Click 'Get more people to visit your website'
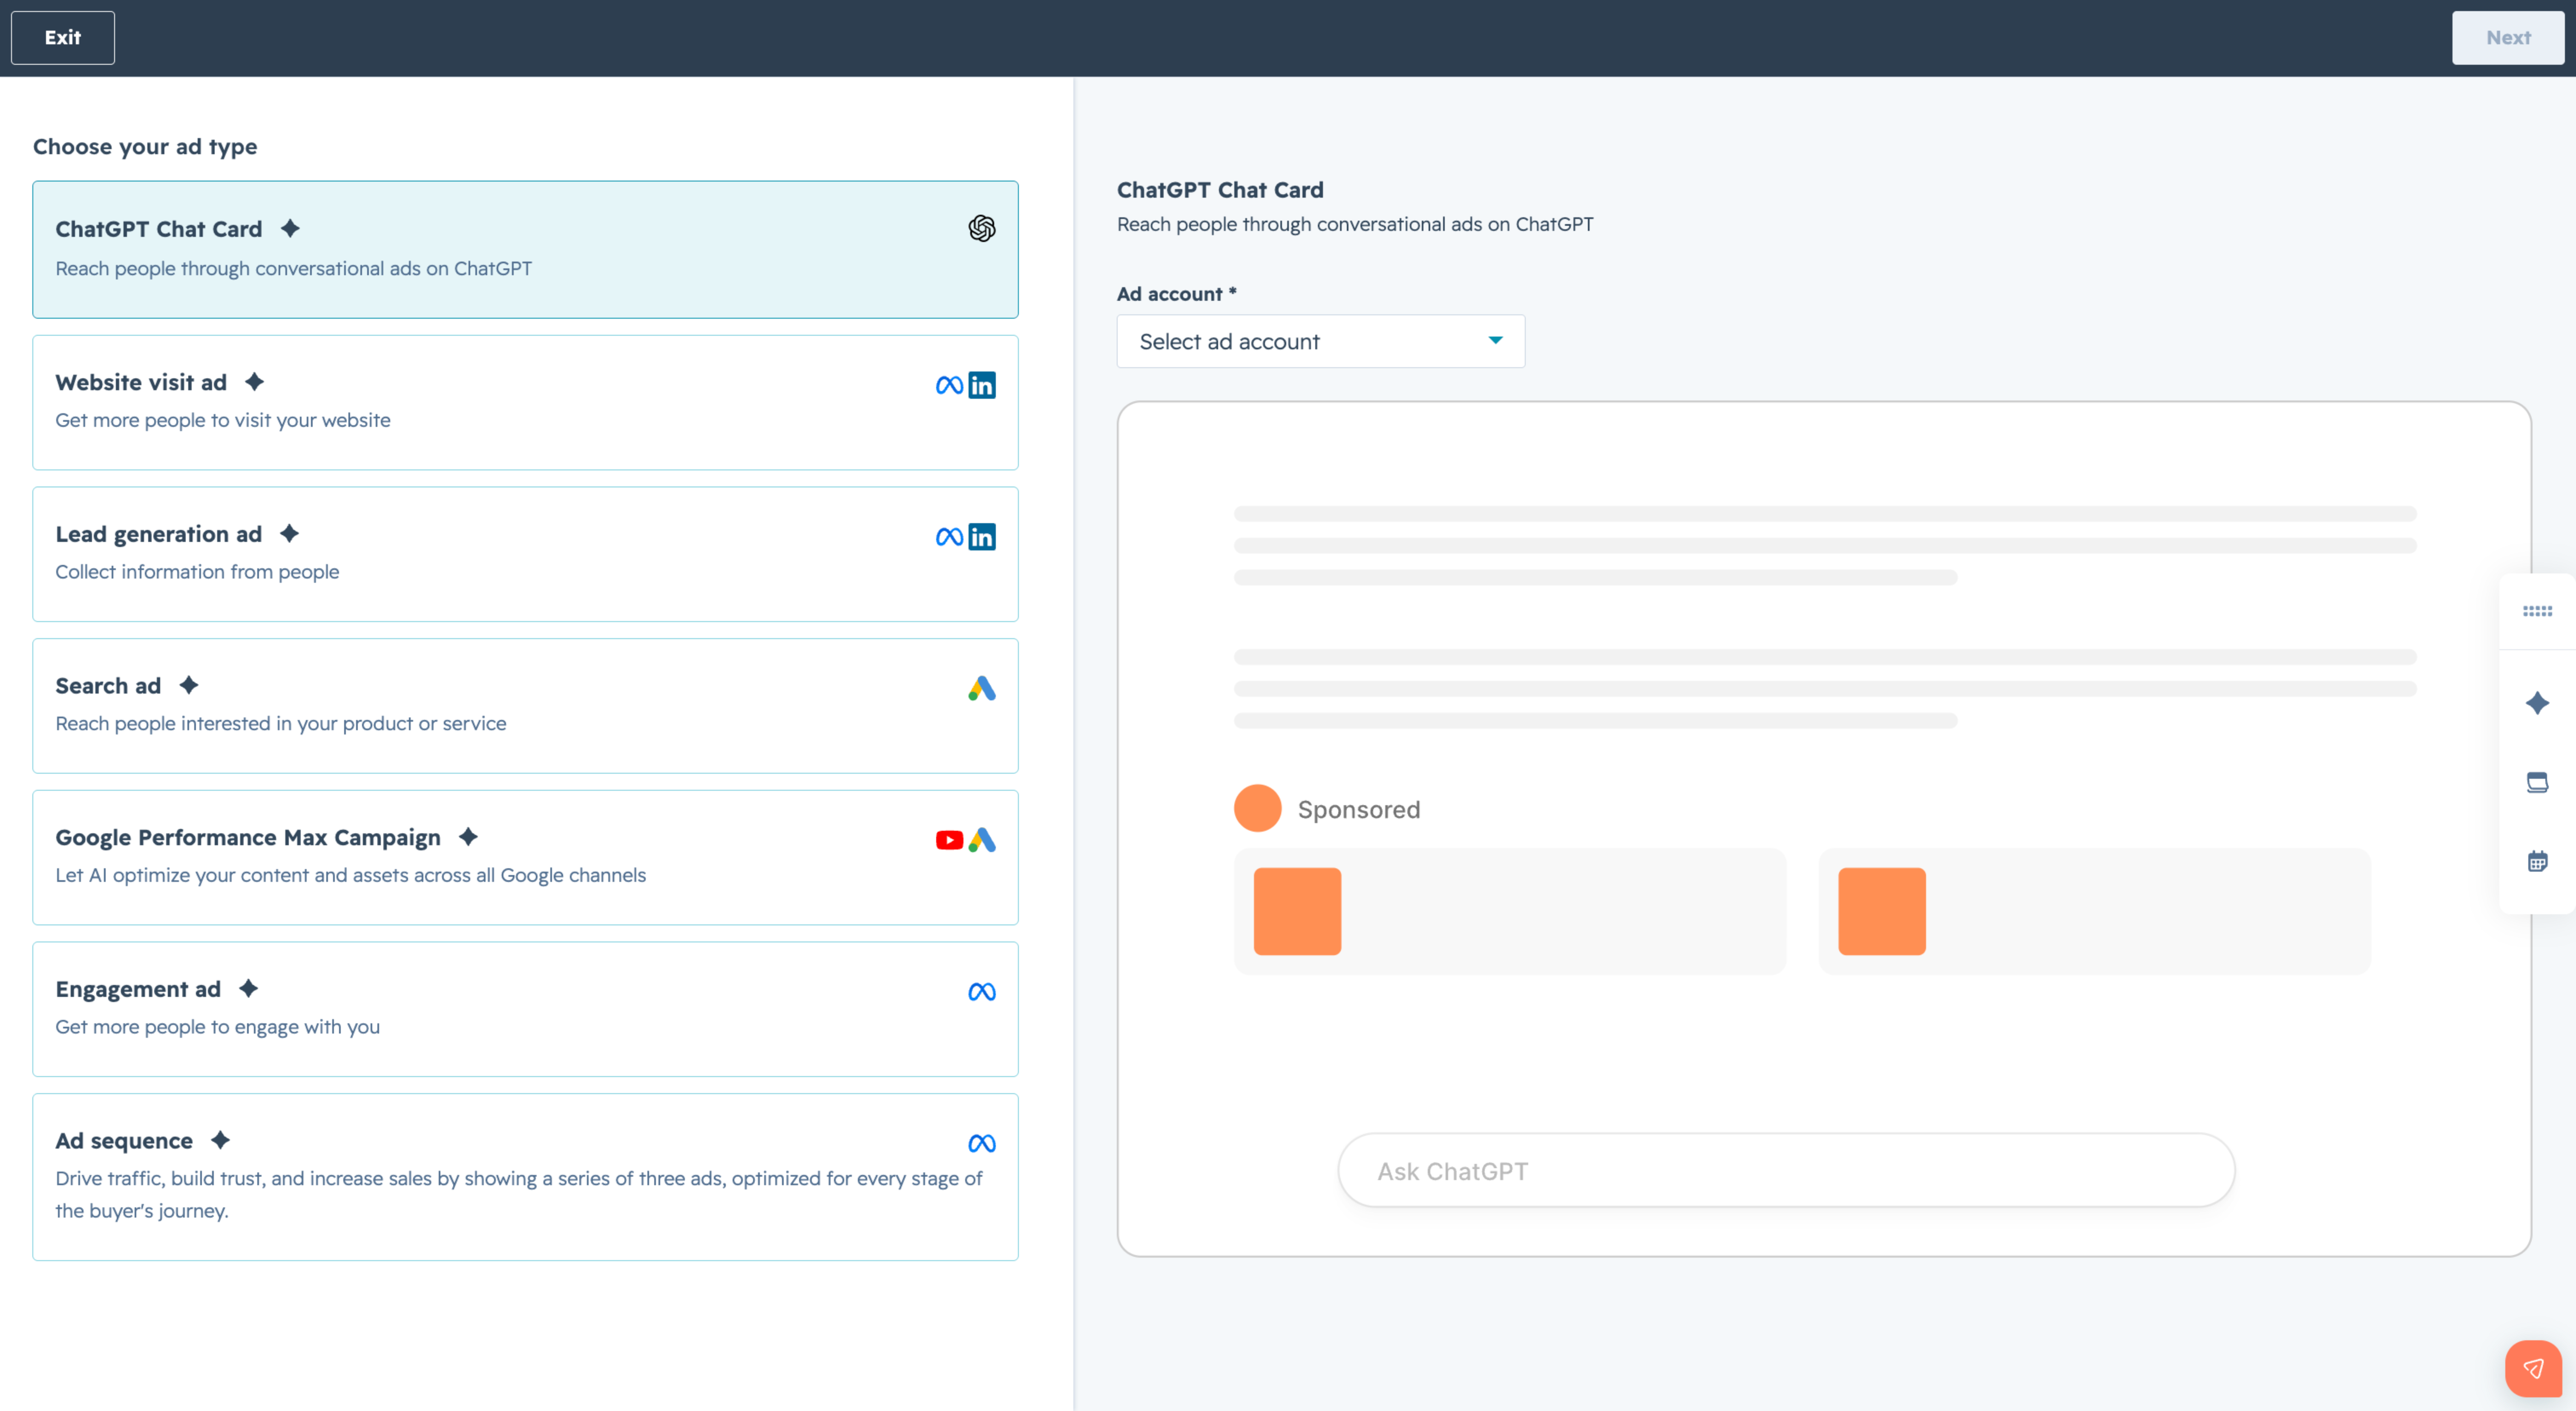 (223, 420)
